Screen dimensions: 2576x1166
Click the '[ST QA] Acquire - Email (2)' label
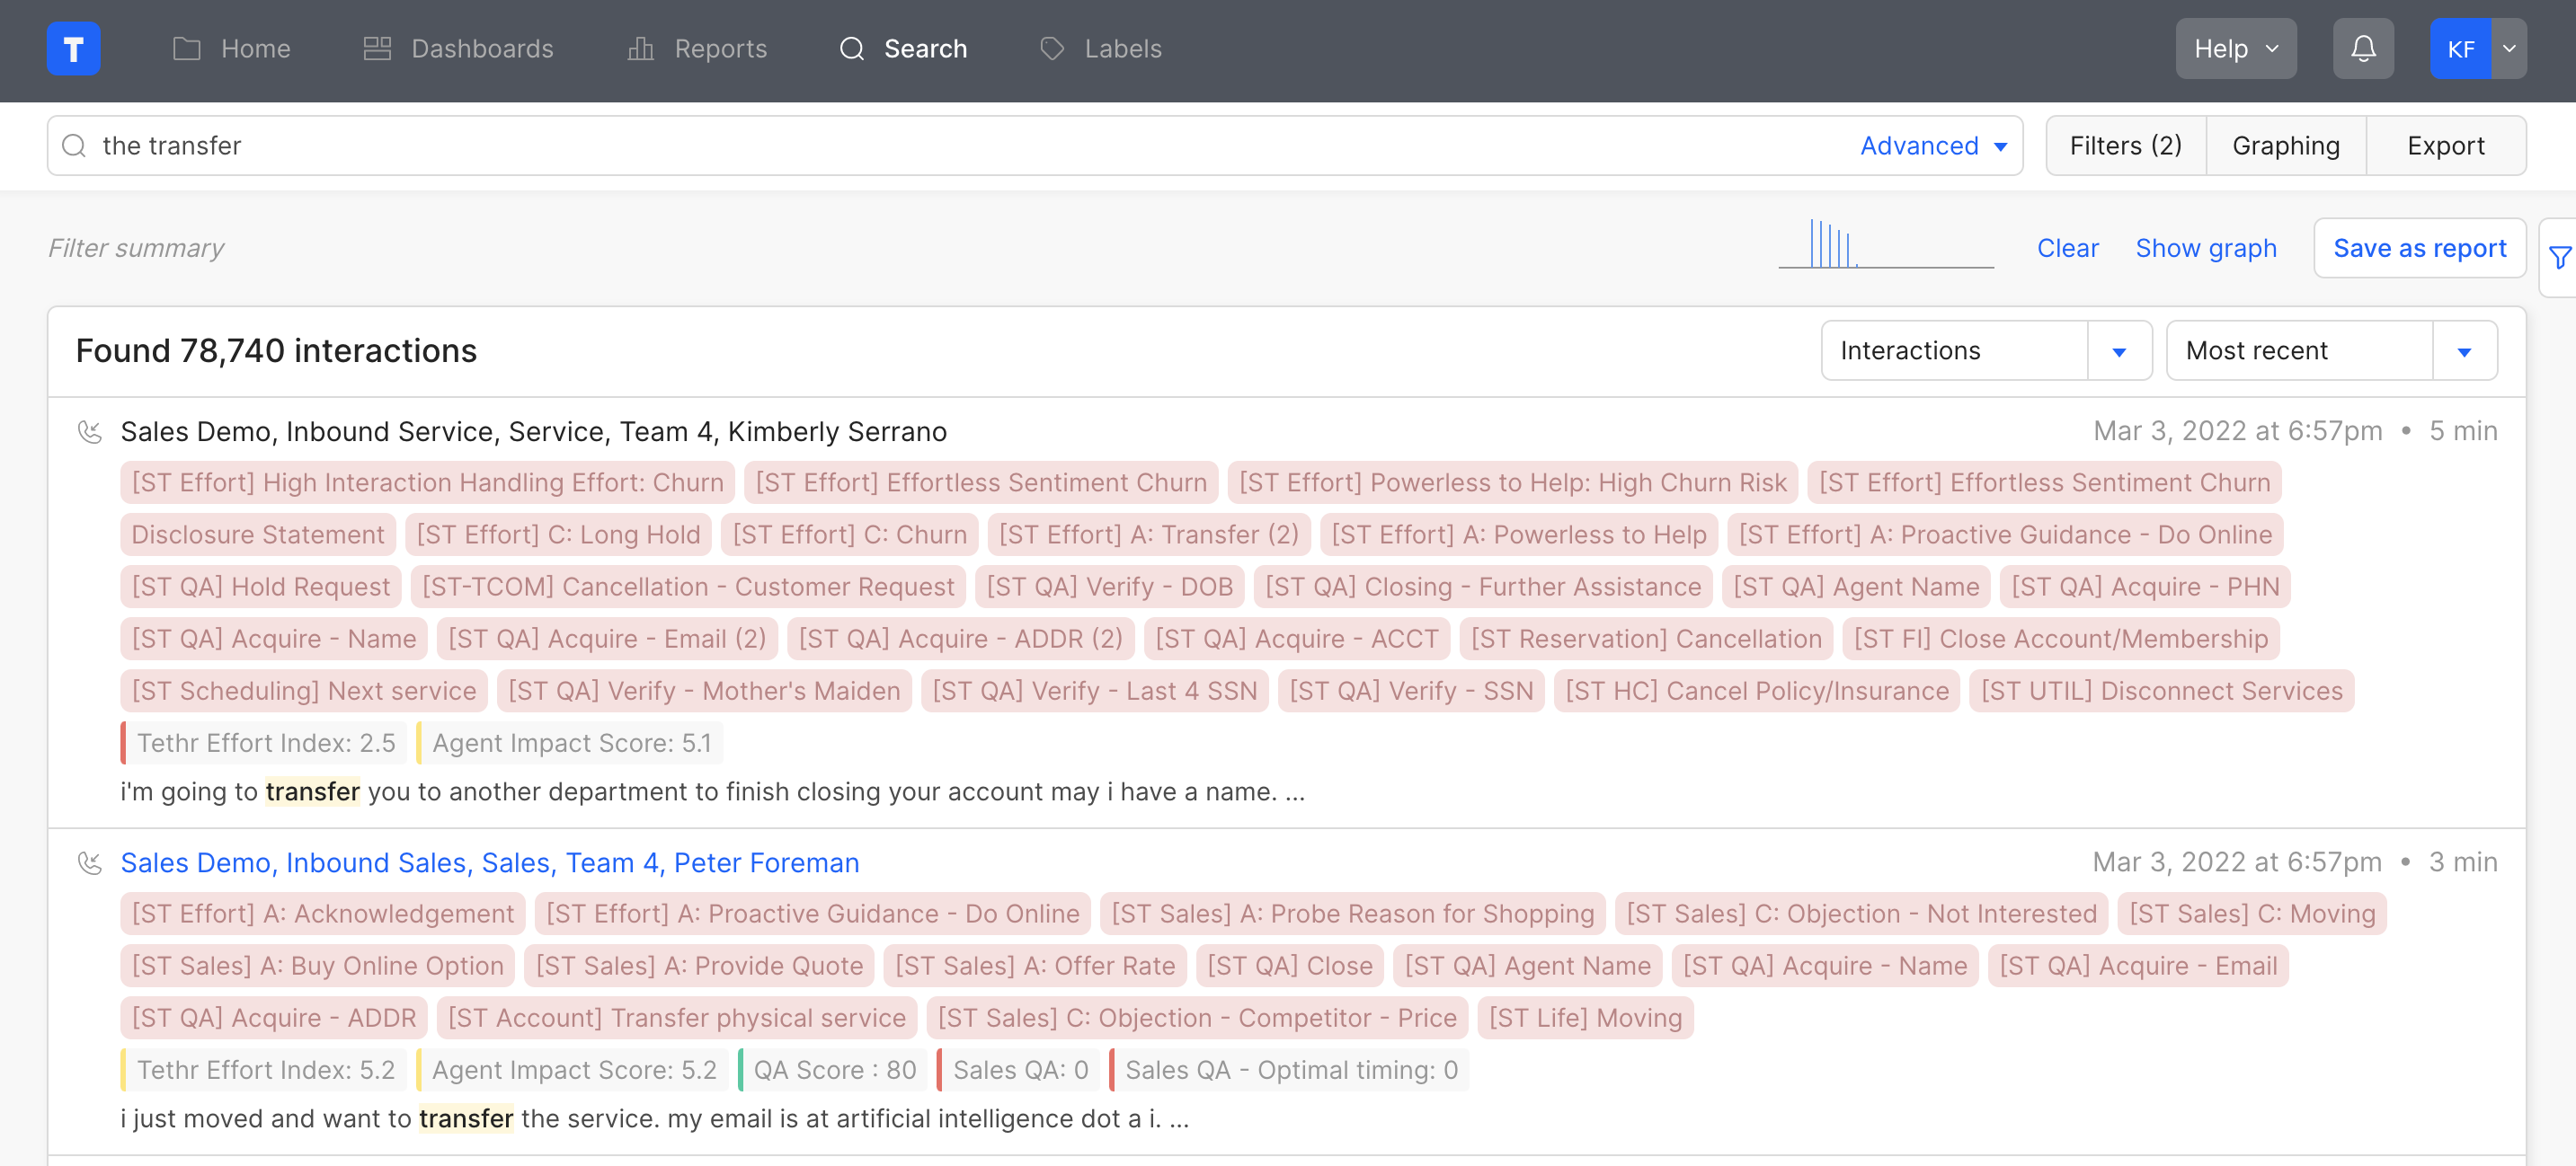tap(607, 639)
